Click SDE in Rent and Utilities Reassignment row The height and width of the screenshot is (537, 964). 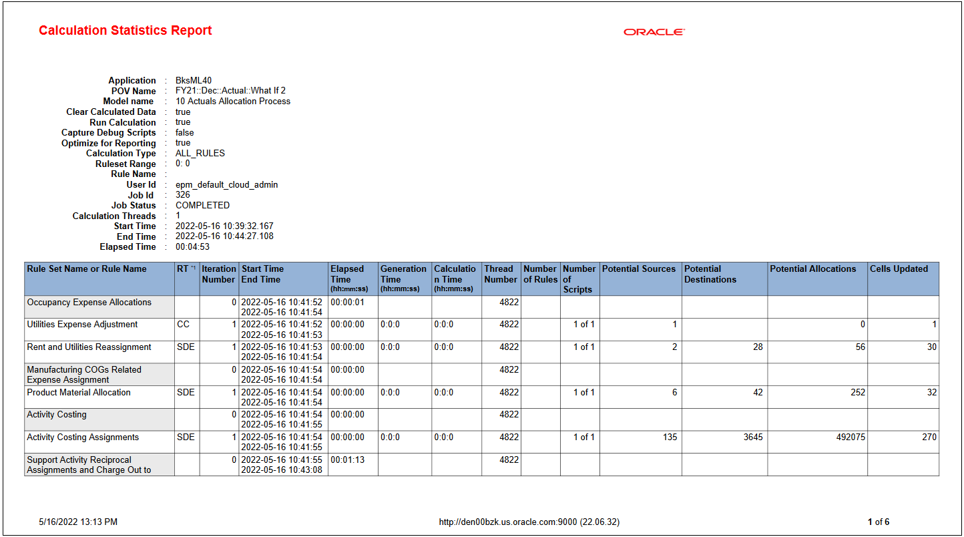(x=186, y=347)
